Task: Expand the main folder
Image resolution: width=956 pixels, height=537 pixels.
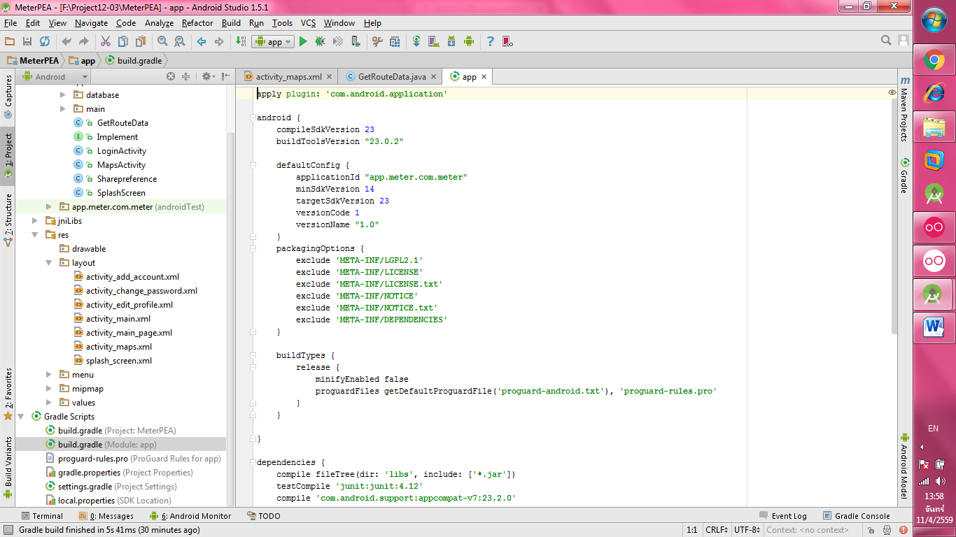Action: 62,109
